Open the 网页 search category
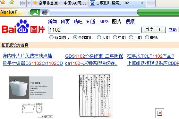 pyautogui.click(x=65, y=22)
